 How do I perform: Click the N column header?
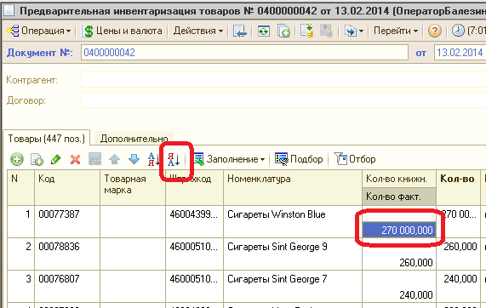pos(20,187)
